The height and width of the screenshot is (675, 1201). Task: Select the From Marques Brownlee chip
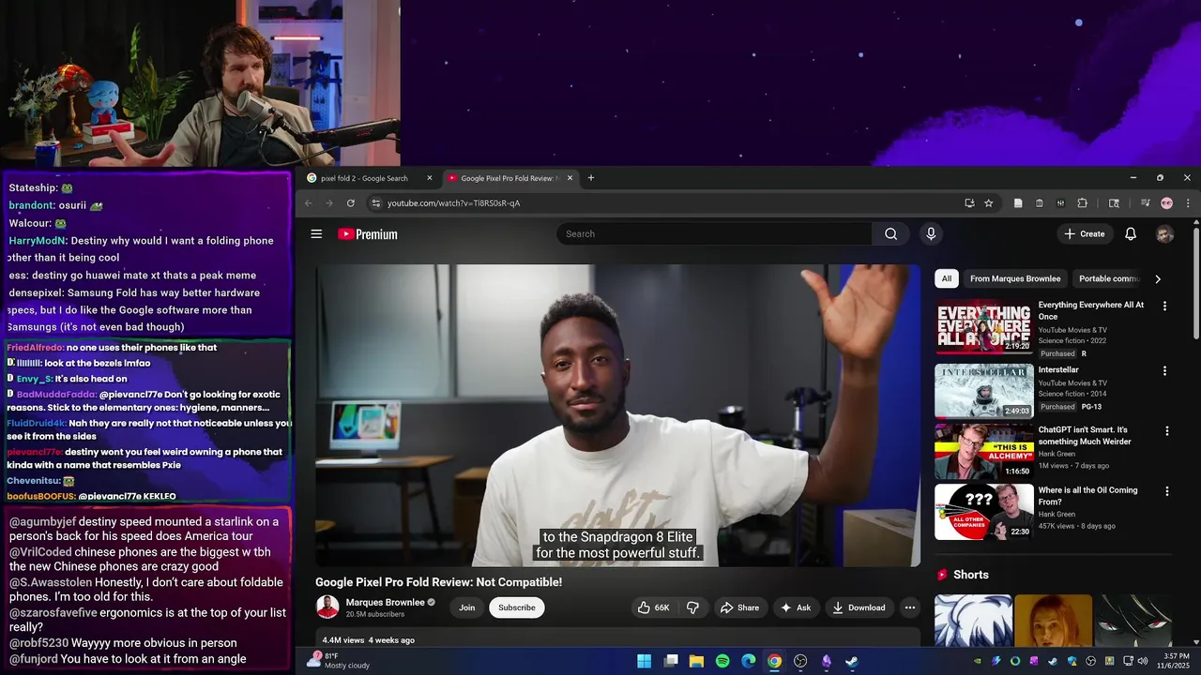click(1015, 278)
